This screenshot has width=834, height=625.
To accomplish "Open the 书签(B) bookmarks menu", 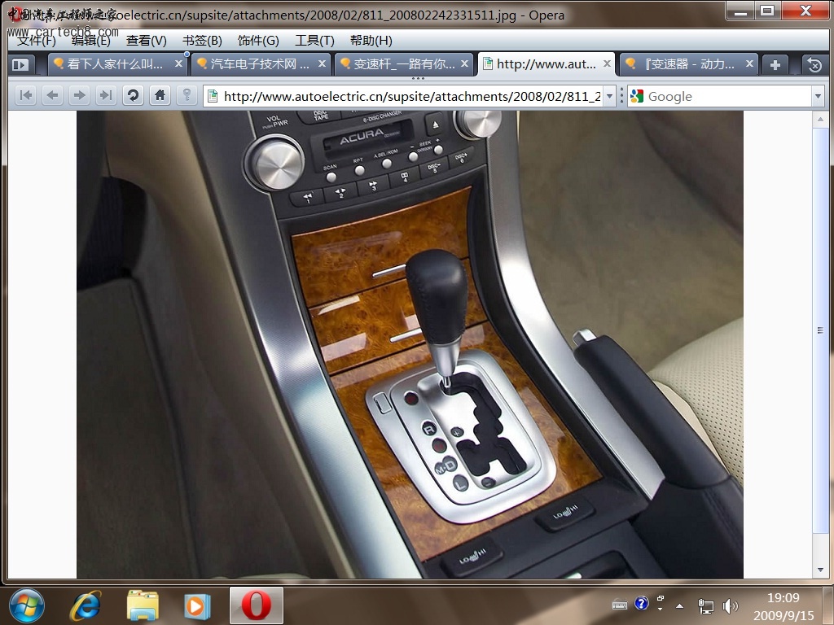I will click(x=202, y=41).
